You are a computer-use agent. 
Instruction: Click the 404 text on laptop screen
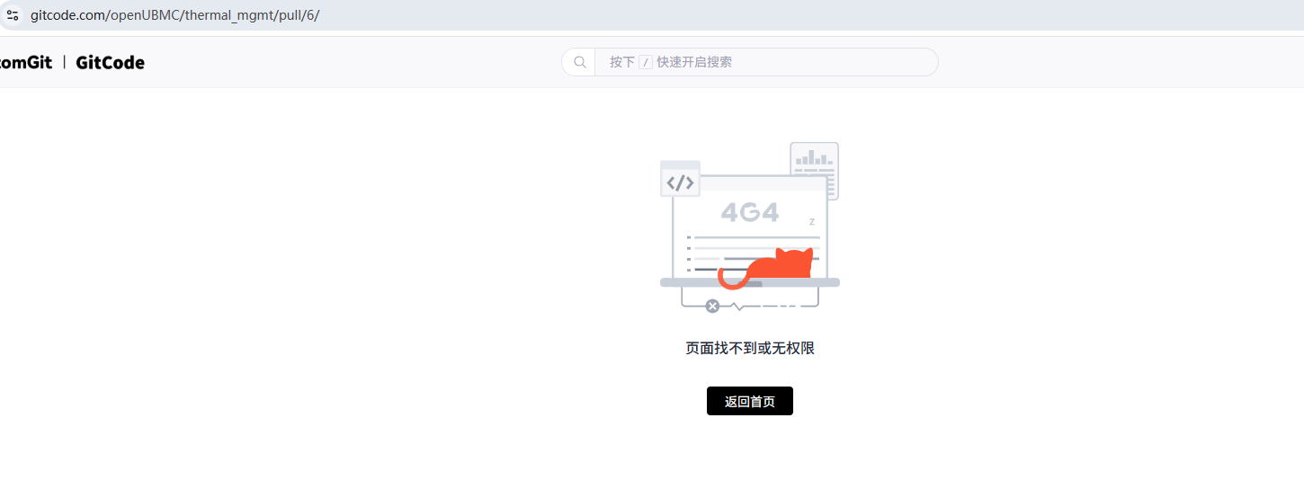pos(749,212)
